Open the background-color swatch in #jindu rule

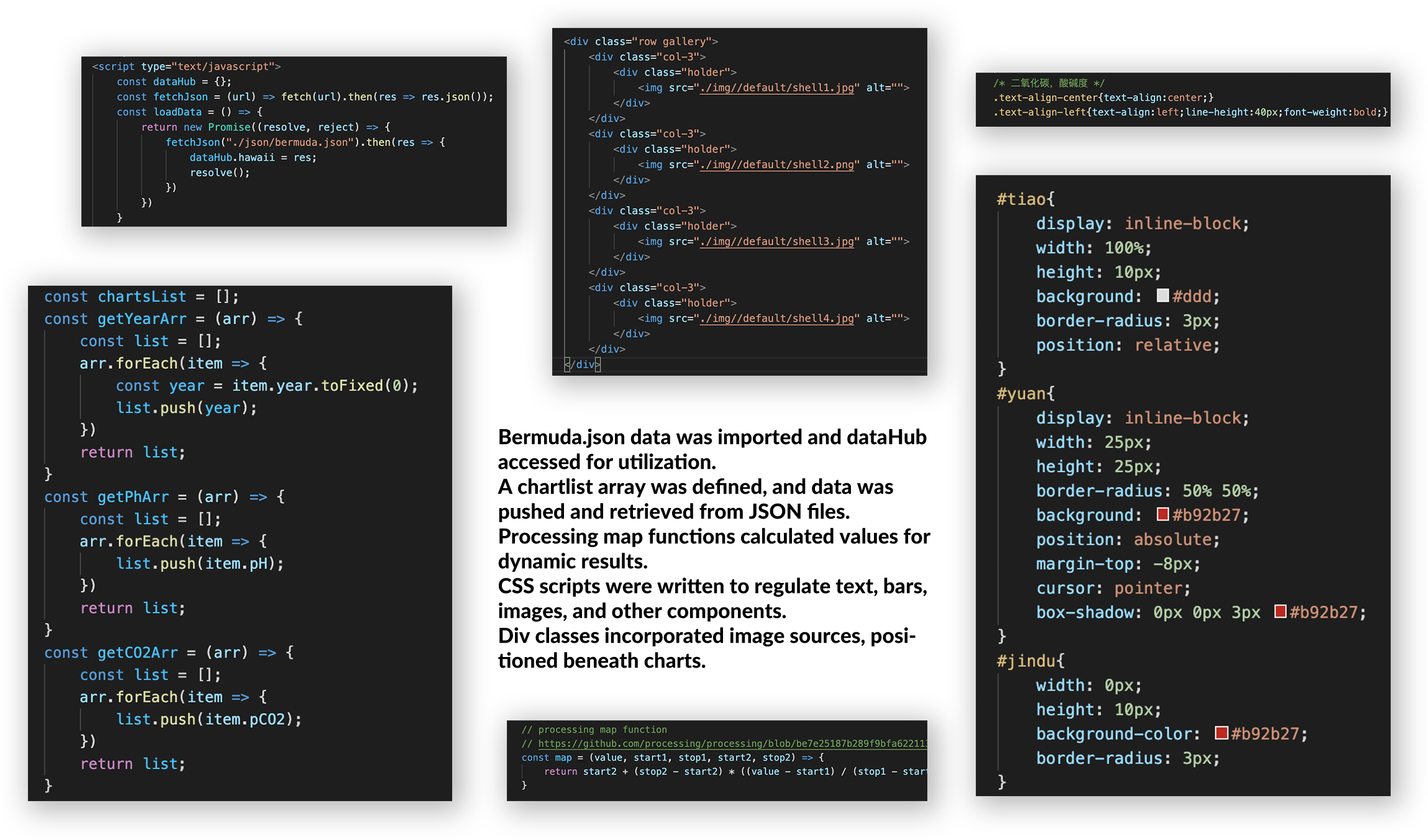tap(1221, 733)
